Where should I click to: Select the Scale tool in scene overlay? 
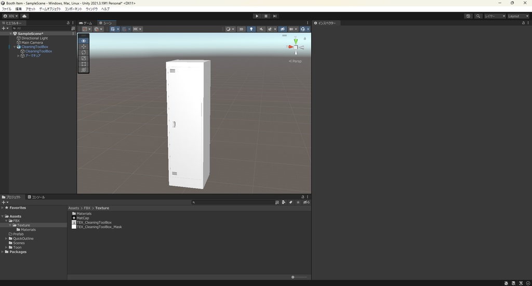[x=84, y=58]
